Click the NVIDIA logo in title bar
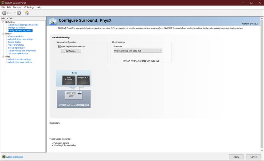264x161 pixels. click(x=3, y=3)
